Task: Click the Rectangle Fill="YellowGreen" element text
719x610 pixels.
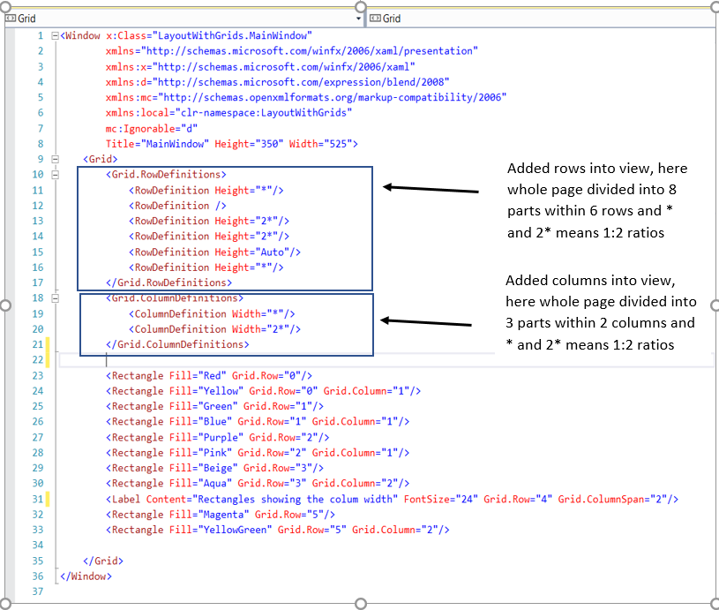Action: click(221, 530)
